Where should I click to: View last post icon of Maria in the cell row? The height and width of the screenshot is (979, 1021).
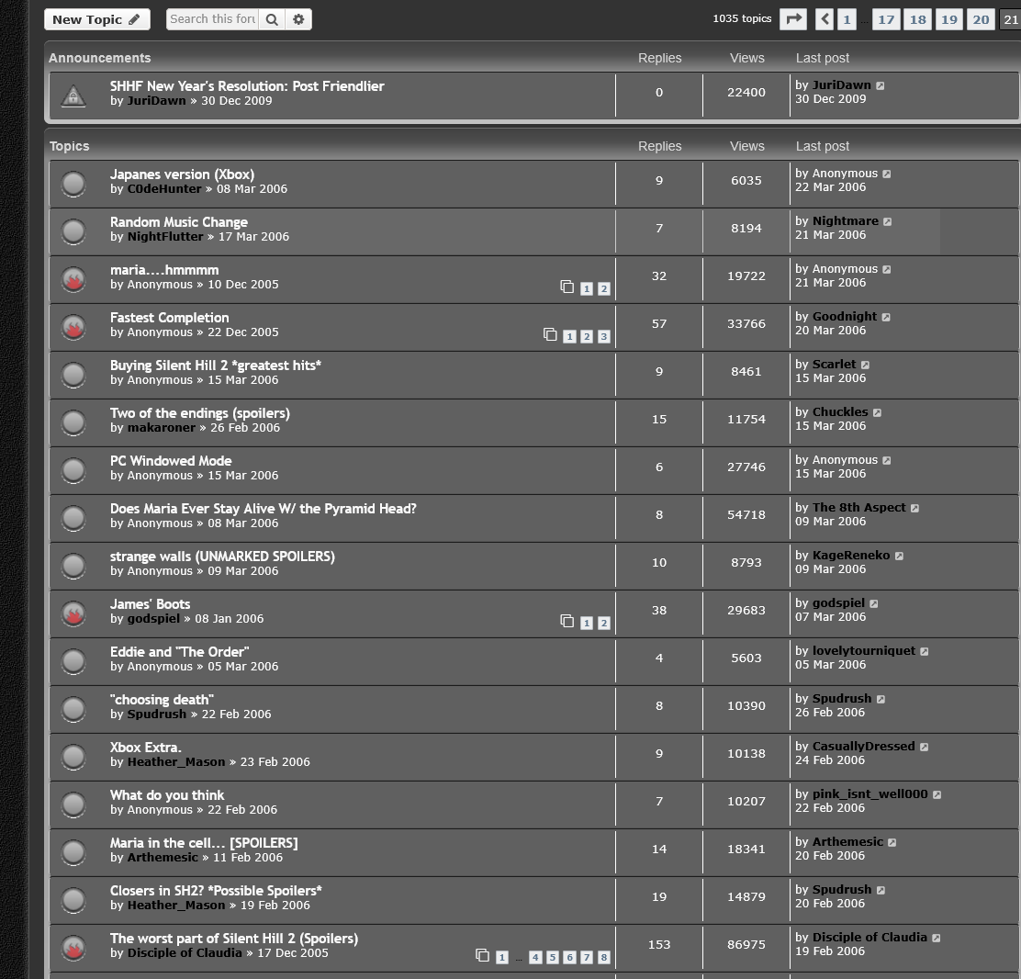pos(892,842)
